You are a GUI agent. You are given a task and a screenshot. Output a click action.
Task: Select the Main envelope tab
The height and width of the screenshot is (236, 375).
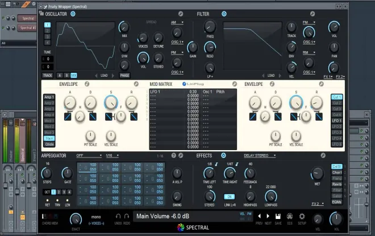49,138
